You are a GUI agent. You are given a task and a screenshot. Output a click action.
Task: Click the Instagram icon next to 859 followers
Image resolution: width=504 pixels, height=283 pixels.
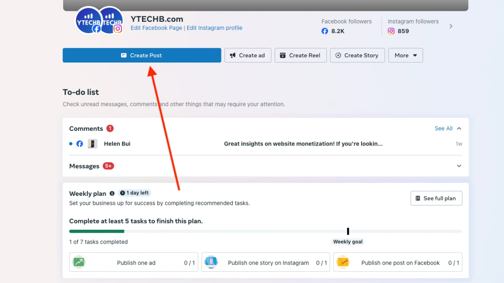391,31
